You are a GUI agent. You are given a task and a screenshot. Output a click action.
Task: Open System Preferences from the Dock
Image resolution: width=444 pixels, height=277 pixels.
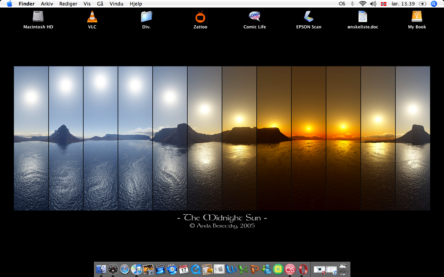(219, 269)
